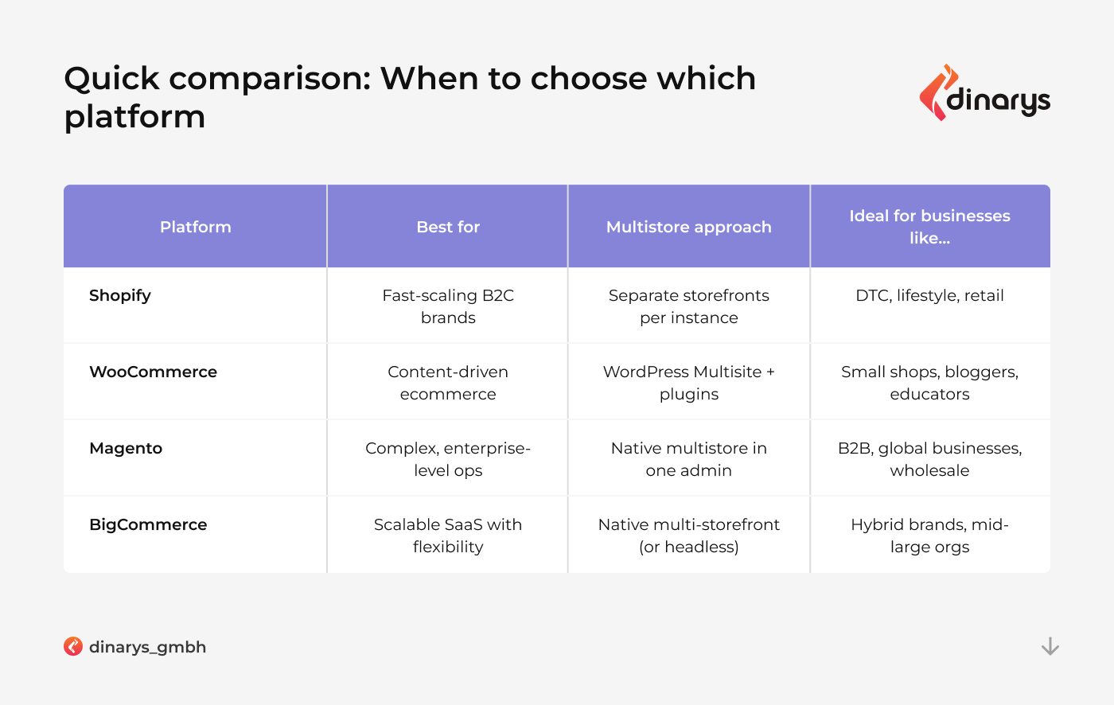The image size is (1114, 705).
Task: Select the B2B, global businesses, wholesale cell
Action: 929,459
